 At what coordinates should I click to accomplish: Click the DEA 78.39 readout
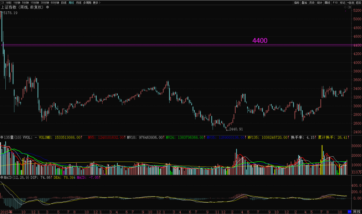point(65,177)
